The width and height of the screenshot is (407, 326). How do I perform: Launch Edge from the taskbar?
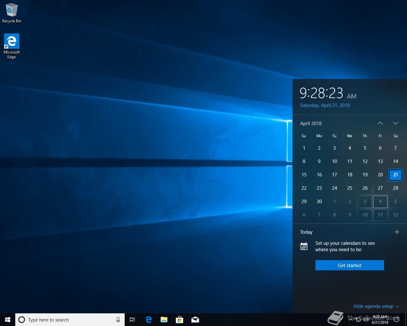(148, 320)
